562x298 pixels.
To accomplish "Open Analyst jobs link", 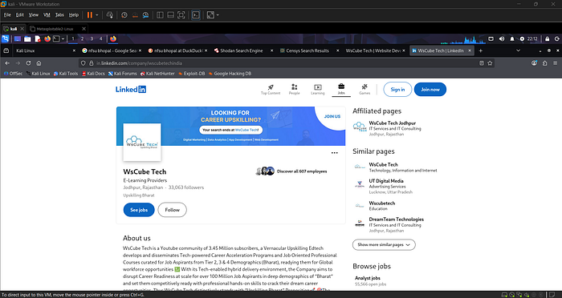I will click(x=368, y=278).
